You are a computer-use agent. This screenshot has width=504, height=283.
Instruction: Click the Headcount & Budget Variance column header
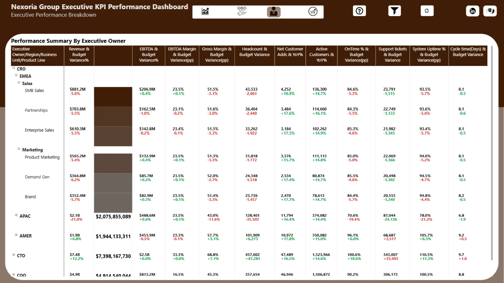coord(254,52)
